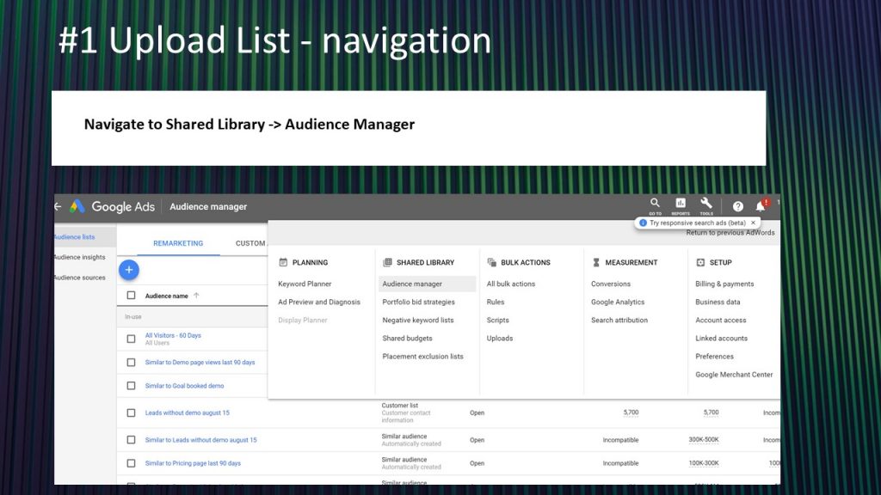Open Conversions under Measurement
Image resolution: width=881 pixels, height=495 pixels.
click(x=611, y=284)
